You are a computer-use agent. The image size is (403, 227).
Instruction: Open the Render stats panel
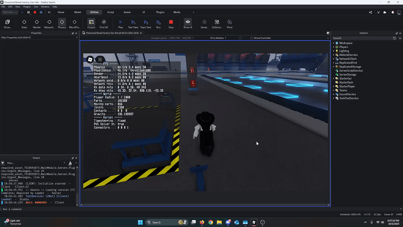tap(36, 22)
